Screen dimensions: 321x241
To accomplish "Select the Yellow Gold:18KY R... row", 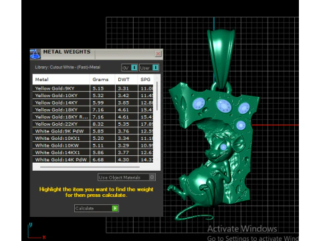I will 93,117.
